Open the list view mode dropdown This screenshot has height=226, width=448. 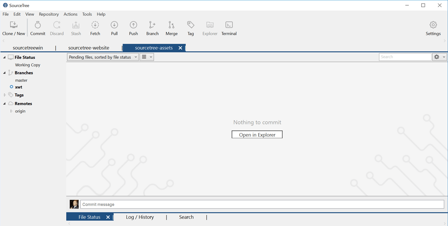147,57
